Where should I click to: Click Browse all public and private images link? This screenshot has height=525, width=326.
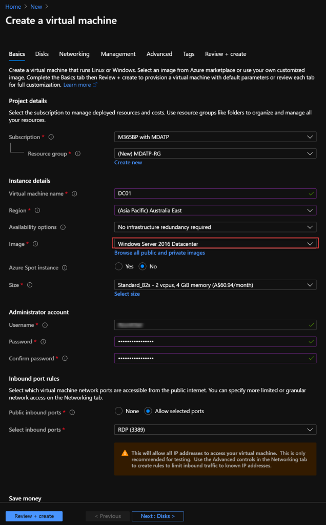pos(159,253)
